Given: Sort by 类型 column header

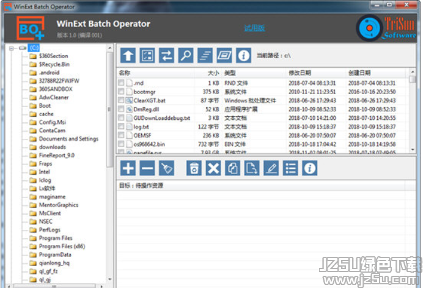Looking at the screenshot, I should [230, 73].
